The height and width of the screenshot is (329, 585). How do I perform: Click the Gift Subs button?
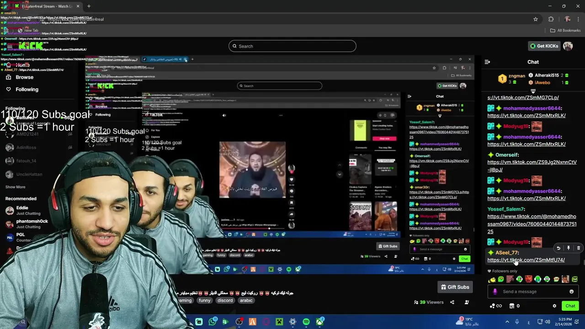(455, 287)
